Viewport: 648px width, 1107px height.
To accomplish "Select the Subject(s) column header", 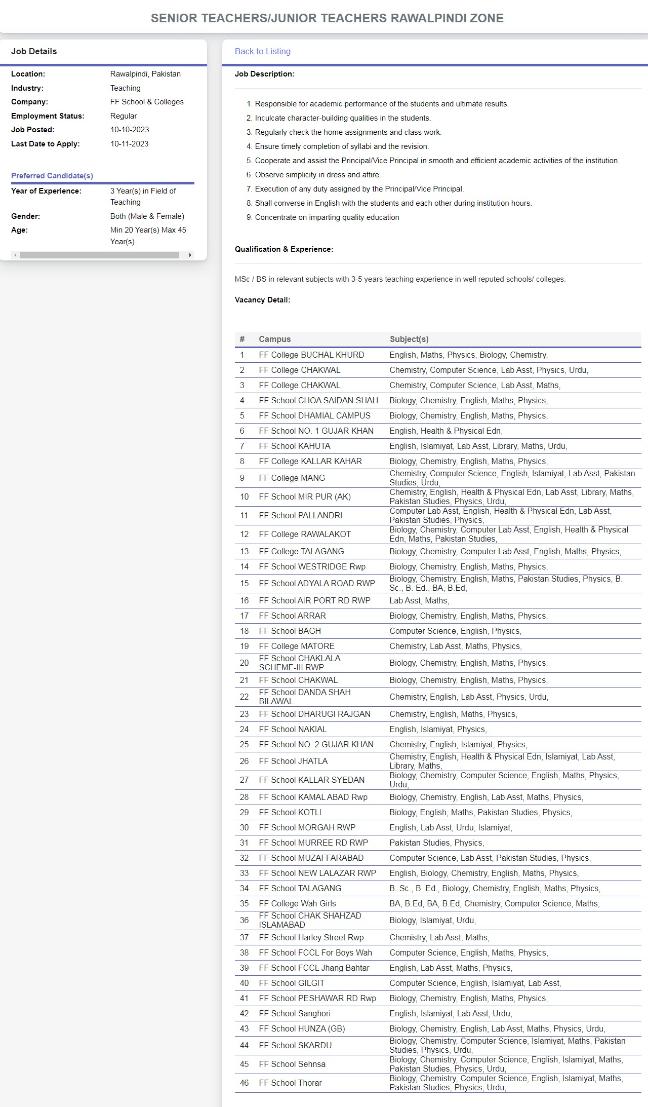I will tap(409, 339).
